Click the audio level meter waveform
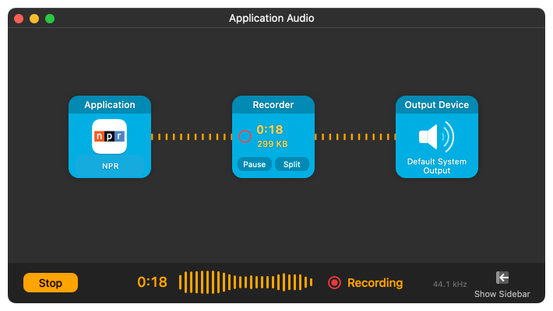Image resolution: width=553 pixels, height=311 pixels. coord(245,282)
